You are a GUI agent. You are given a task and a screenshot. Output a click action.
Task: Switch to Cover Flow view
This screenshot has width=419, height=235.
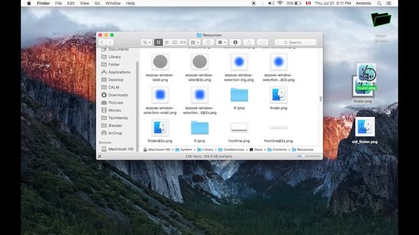pyautogui.click(x=183, y=42)
